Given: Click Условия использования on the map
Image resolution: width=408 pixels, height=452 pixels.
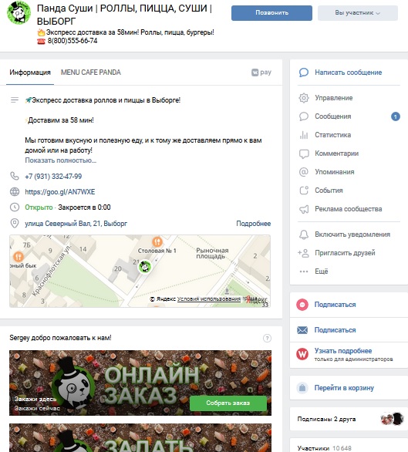Looking at the screenshot, I should tap(209, 299).
